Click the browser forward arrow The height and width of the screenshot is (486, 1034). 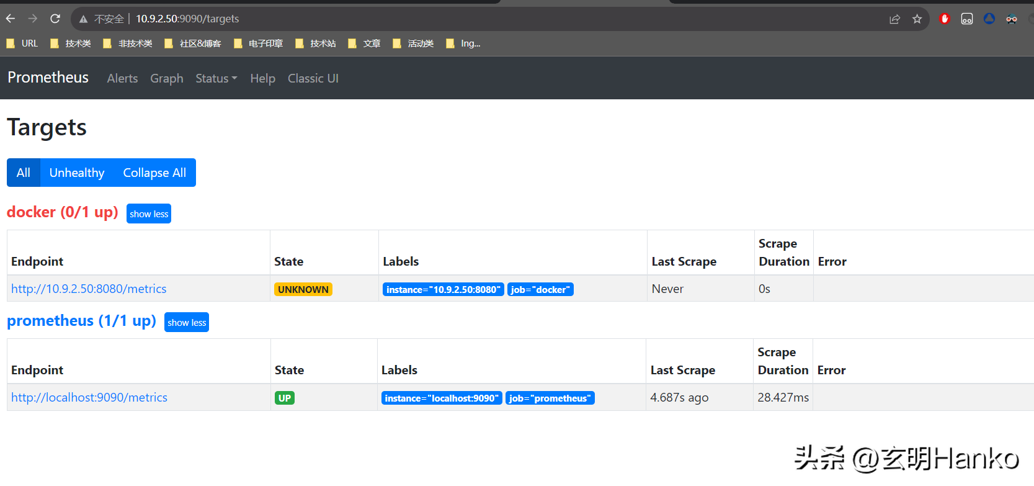point(33,19)
